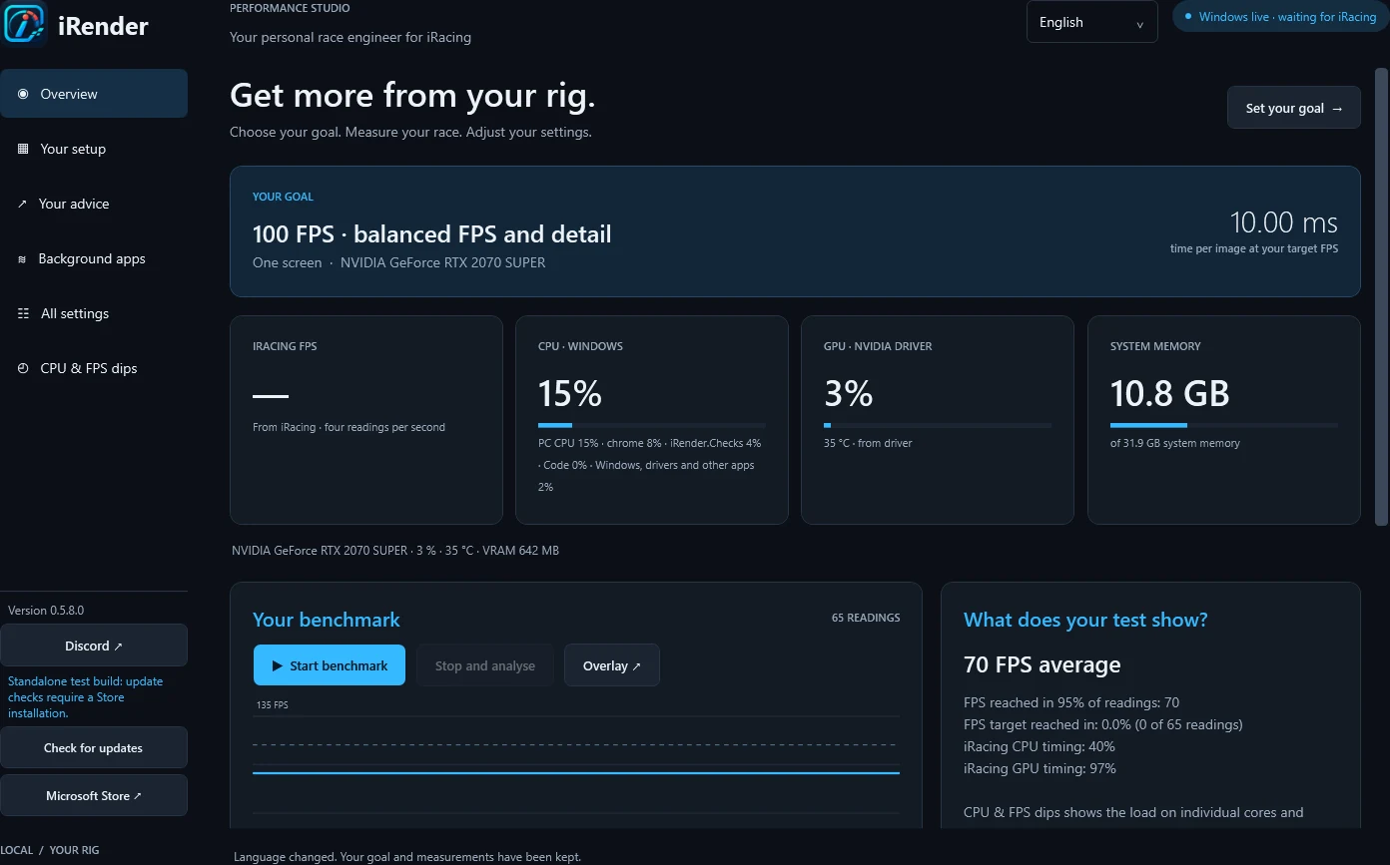Click the Version 0.5.8.0 label
The image size is (1390, 865).
(46, 610)
